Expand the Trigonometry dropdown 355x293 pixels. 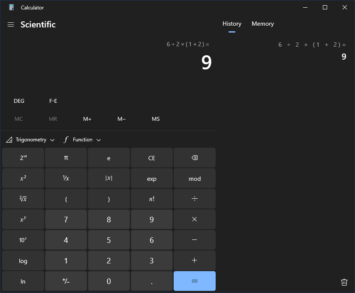pyautogui.click(x=30, y=140)
